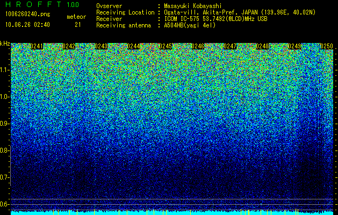
Task: Click the 0248 time marker
Action: [x=262, y=46]
